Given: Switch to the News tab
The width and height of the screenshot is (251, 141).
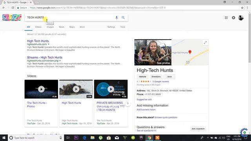Looking at the screenshot, I should 62,27.
